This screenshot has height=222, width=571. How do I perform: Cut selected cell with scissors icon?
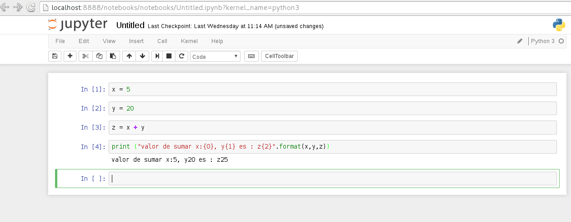[x=85, y=56]
